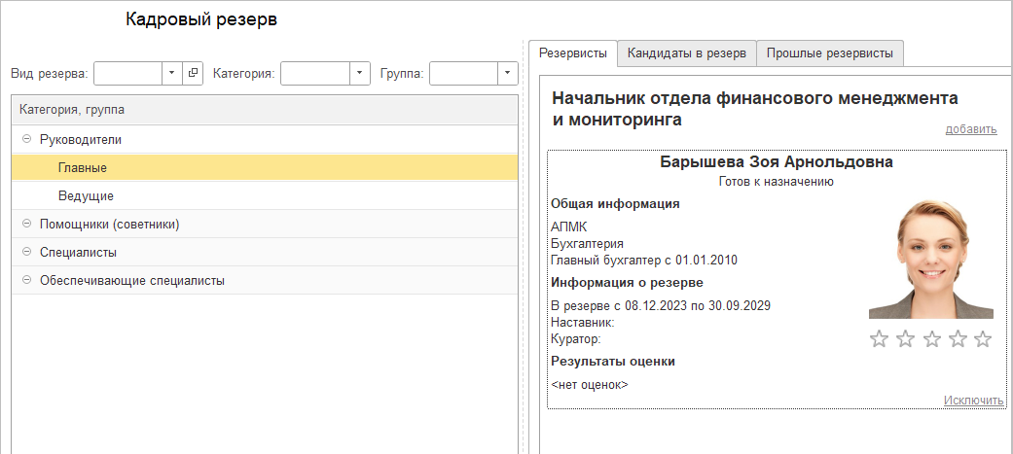Image resolution: width=1013 pixels, height=454 pixels.
Task: Collapse the Руководители tree node
Action: [x=26, y=140]
